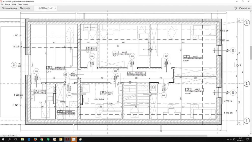
Task: Open the Windows Start menu
Action: click(x=3, y=139)
